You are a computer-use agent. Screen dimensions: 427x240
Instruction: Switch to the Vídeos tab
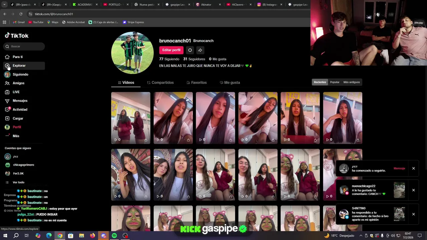126,83
